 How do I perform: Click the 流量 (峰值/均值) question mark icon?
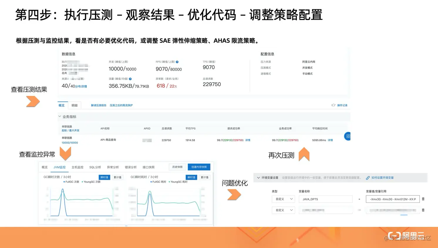click(131, 79)
